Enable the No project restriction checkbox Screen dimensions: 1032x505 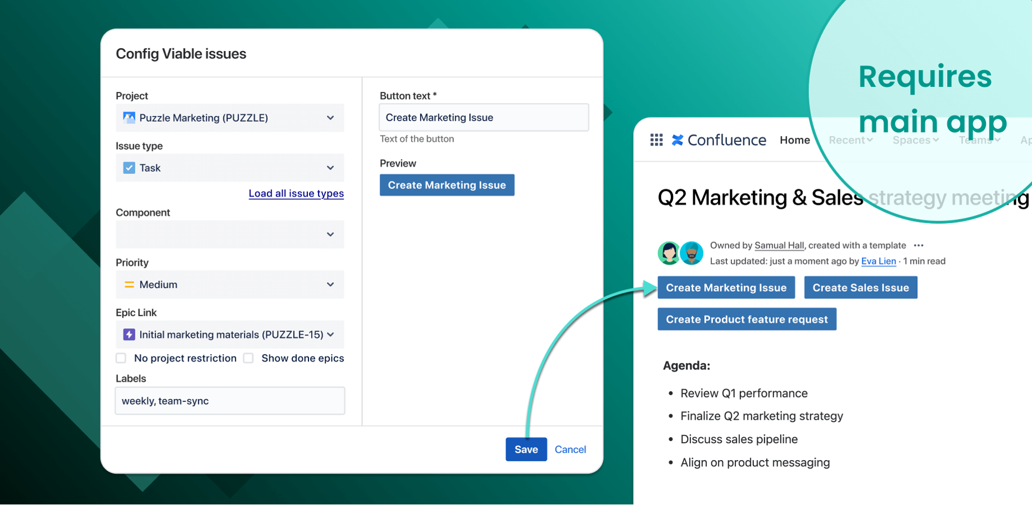pos(121,358)
